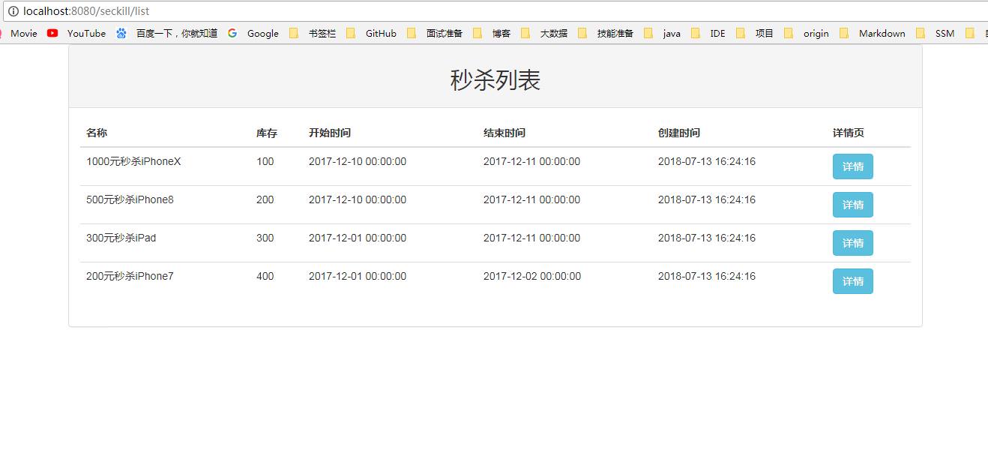Click the 创建时间 column header
The width and height of the screenshot is (988, 450).
point(679,133)
